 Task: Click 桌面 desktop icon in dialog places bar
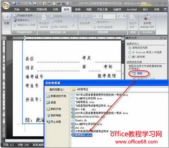point(48,102)
